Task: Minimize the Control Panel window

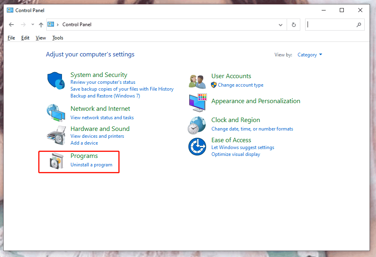Action: point(324,10)
